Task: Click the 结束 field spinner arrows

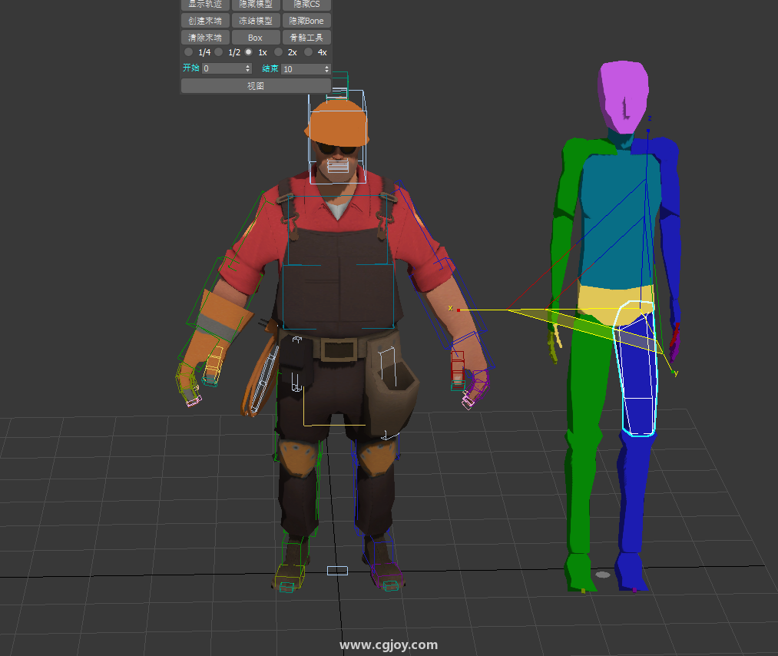Action: (x=326, y=69)
